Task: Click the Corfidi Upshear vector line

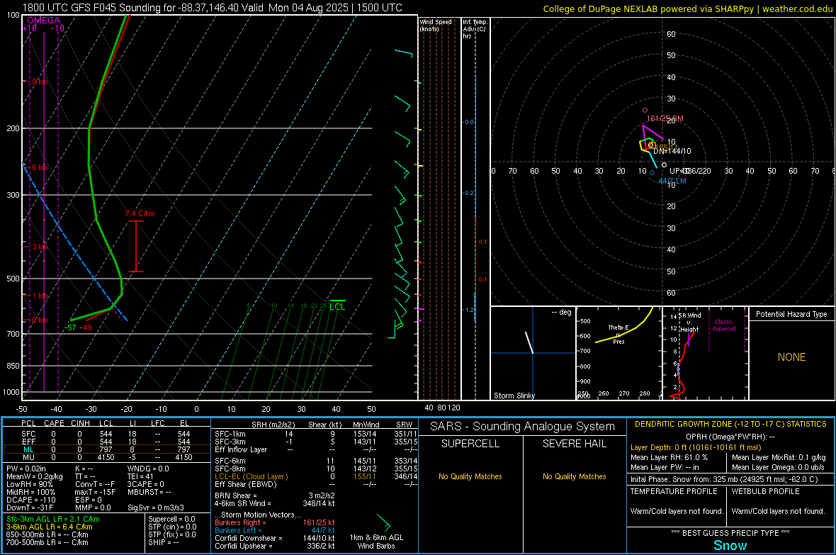Action: coord(275,546)
